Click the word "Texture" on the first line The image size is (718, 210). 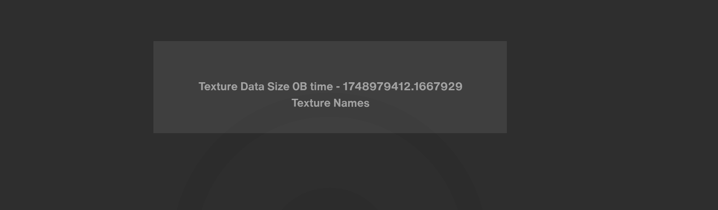(218, 86)
